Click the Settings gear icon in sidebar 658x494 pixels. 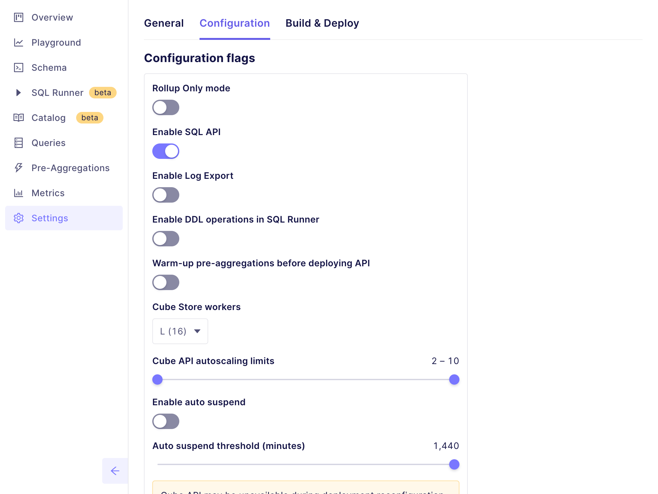pos(19,218)
